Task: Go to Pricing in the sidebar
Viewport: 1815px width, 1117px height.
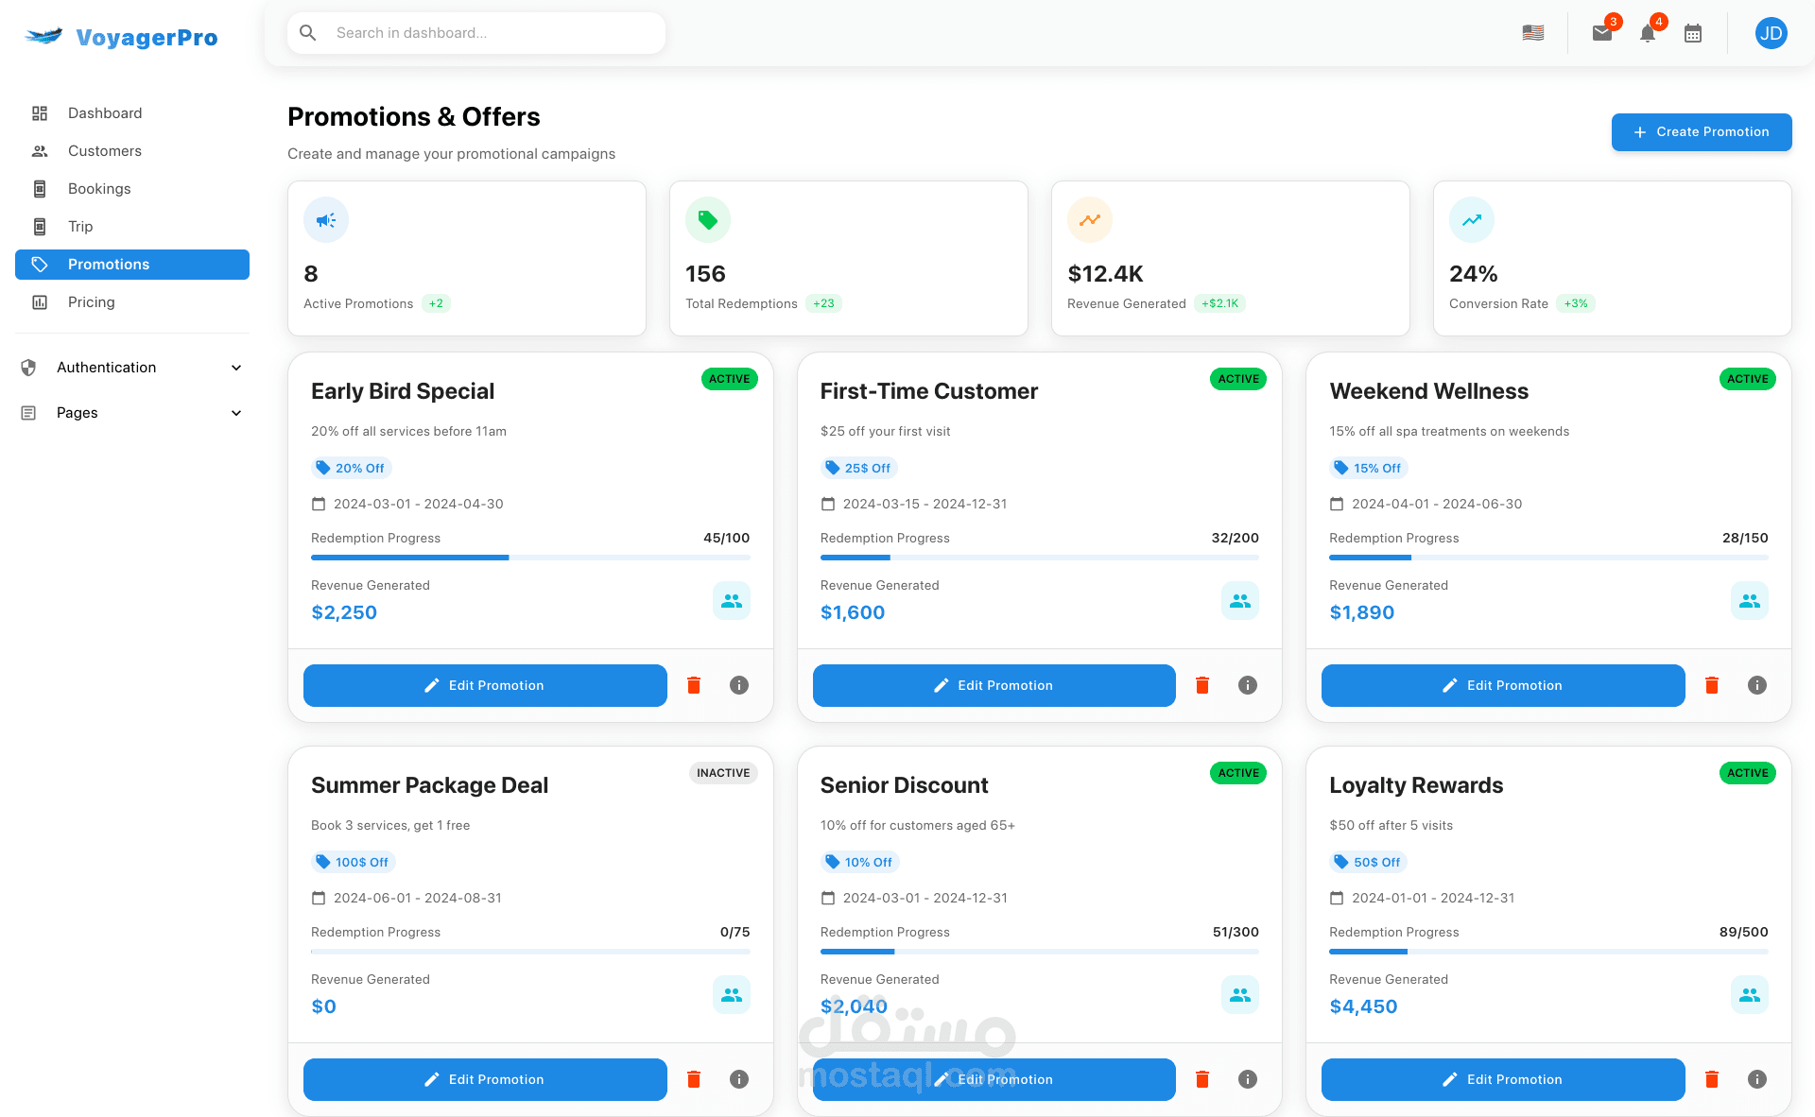Action: 91,302
